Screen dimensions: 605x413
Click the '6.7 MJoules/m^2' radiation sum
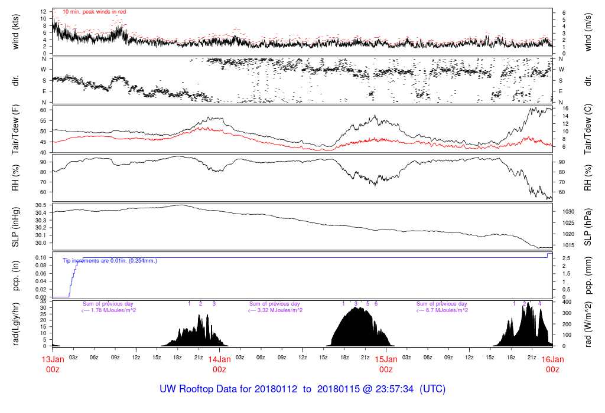coord(447,310)
